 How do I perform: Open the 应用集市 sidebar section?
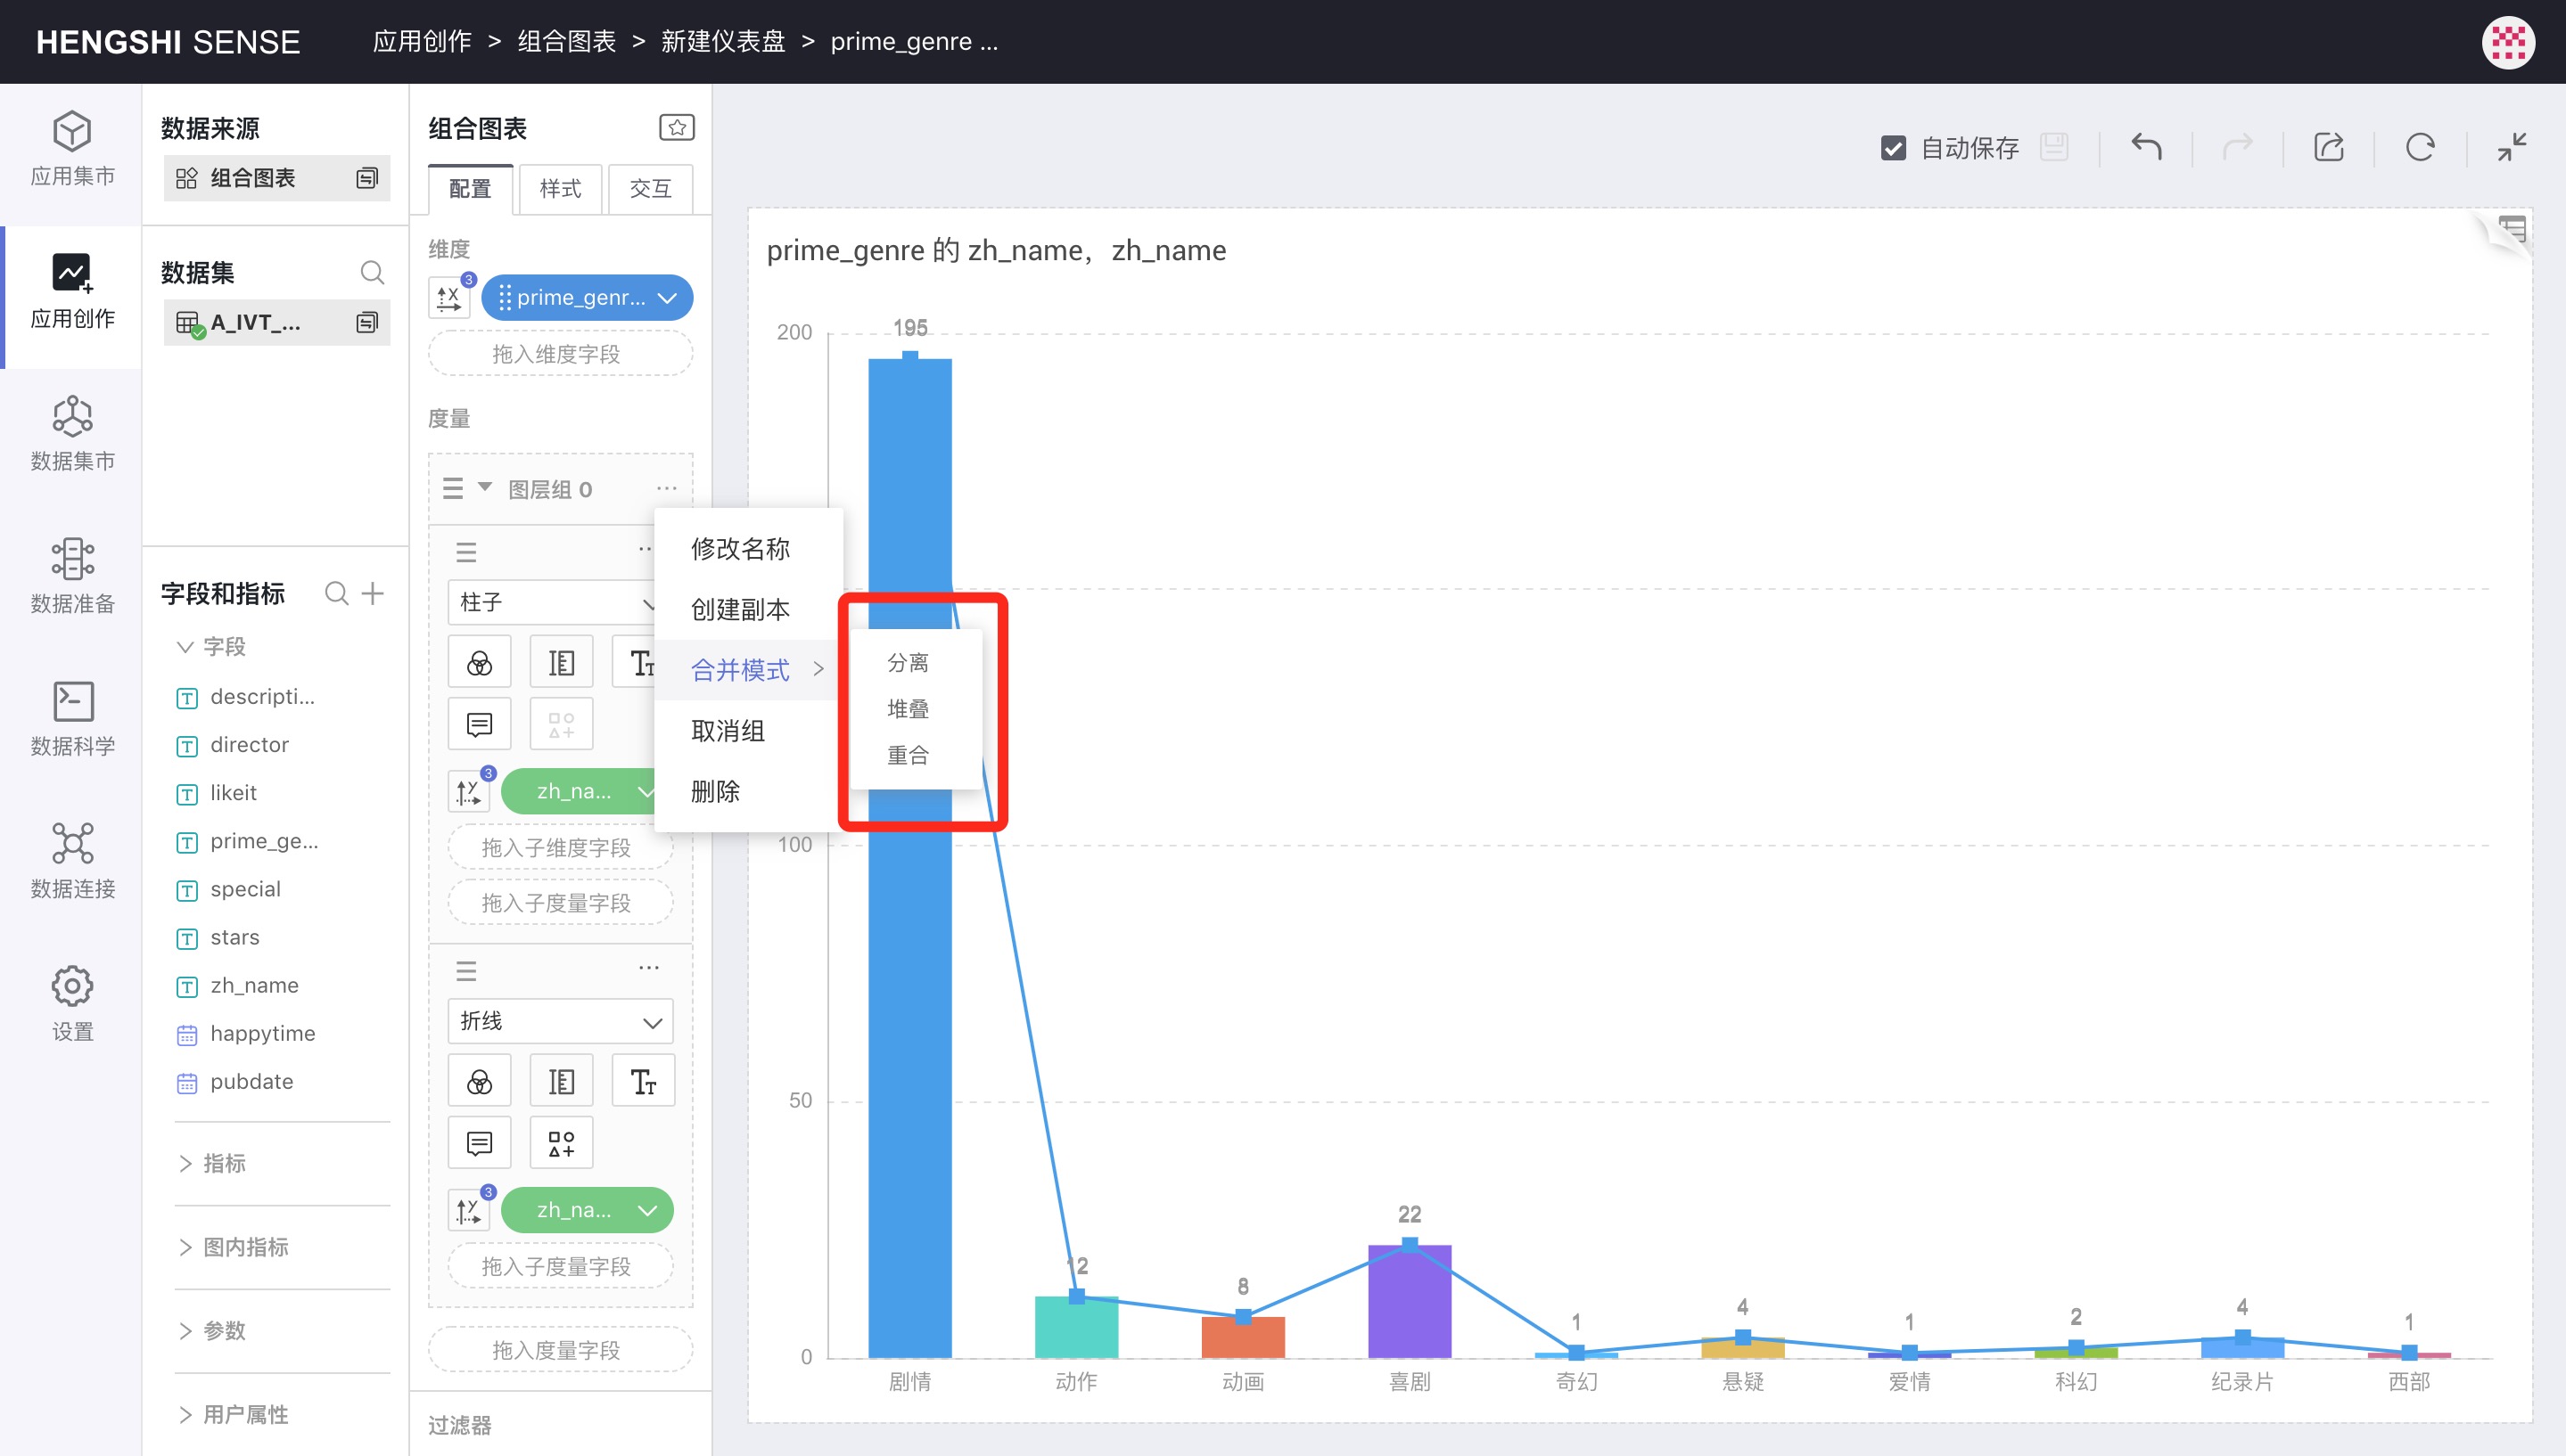[x=72, y=149]
